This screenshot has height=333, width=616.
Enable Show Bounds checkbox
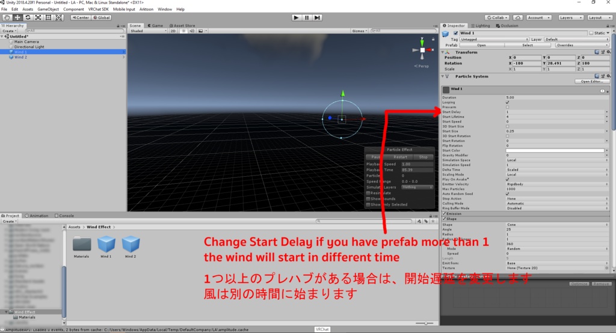(x=368, y=199)
